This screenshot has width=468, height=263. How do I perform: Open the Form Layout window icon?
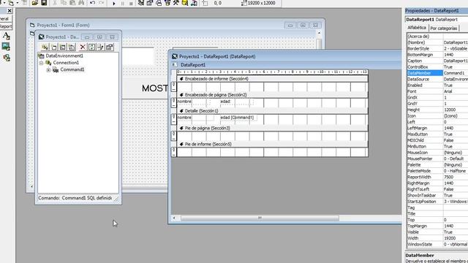(159, 3)
